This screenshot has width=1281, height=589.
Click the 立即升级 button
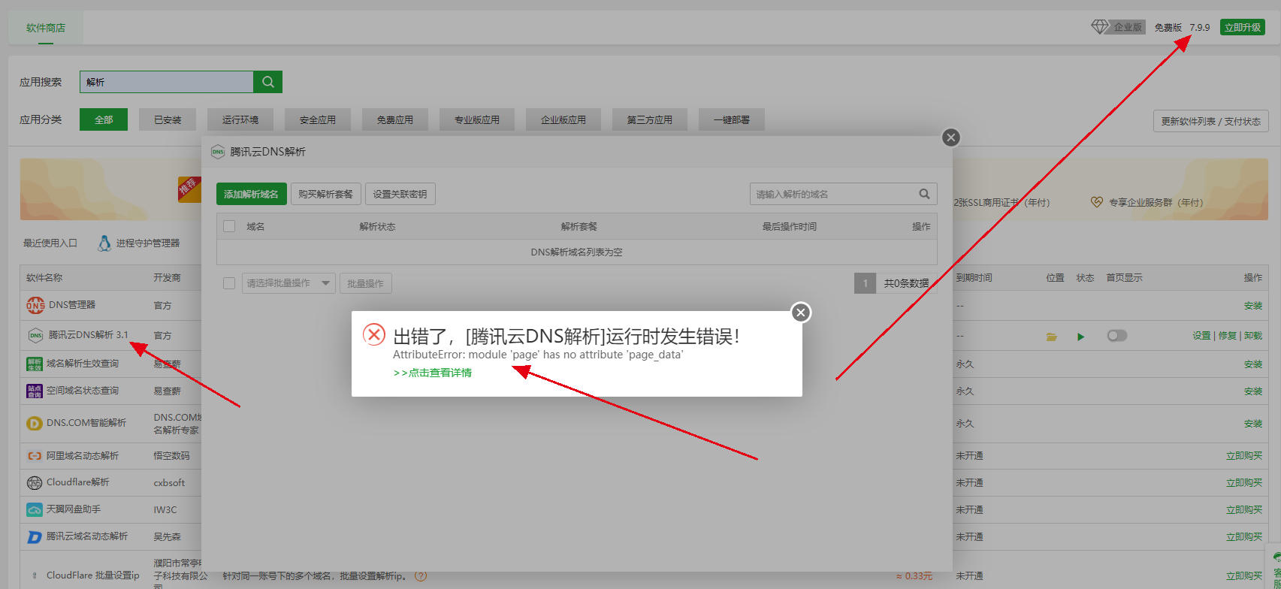pos(1243,27)
